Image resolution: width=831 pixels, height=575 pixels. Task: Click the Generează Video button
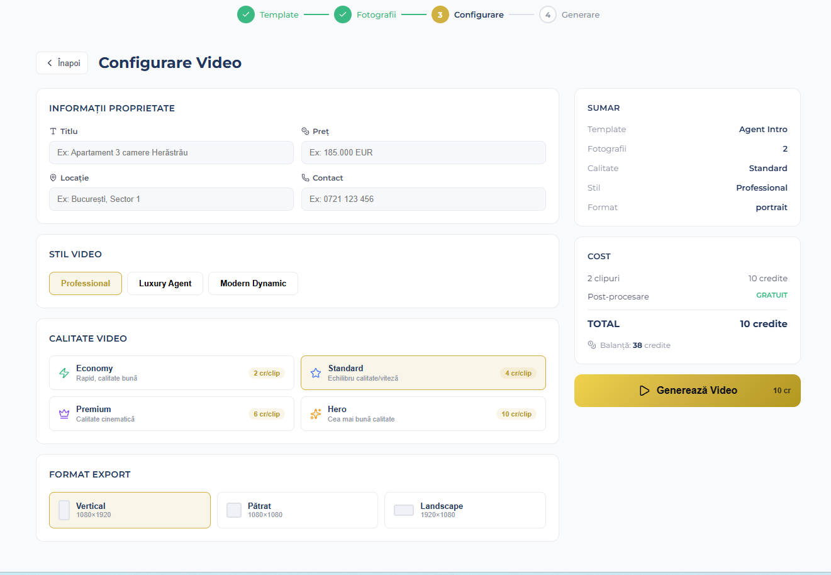(x=687, y=391)
